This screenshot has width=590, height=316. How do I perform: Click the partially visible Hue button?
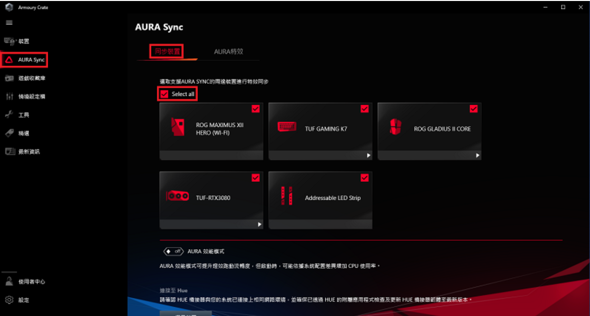(186, 313)
